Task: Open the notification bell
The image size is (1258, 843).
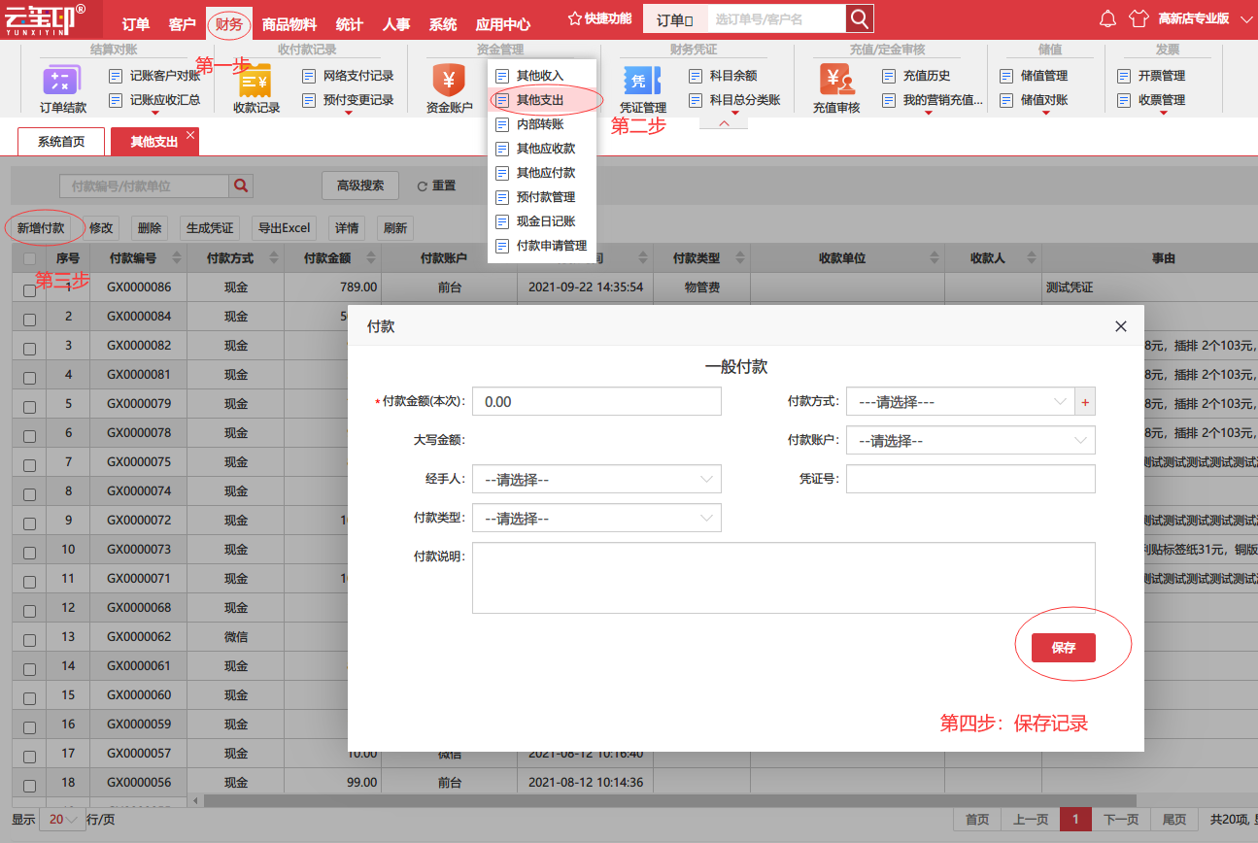Action: click(x=1107, y=19)
